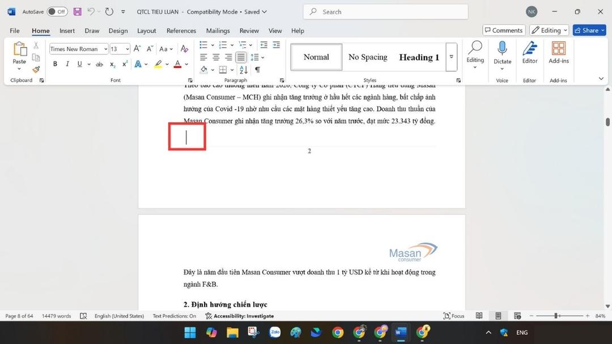Apply the Heading 1 style
The height and width of the screenshot is (344, 612).
[x=419, y=57]
